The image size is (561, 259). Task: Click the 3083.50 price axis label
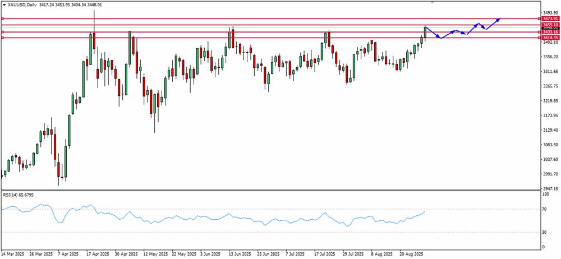(551, 145)
